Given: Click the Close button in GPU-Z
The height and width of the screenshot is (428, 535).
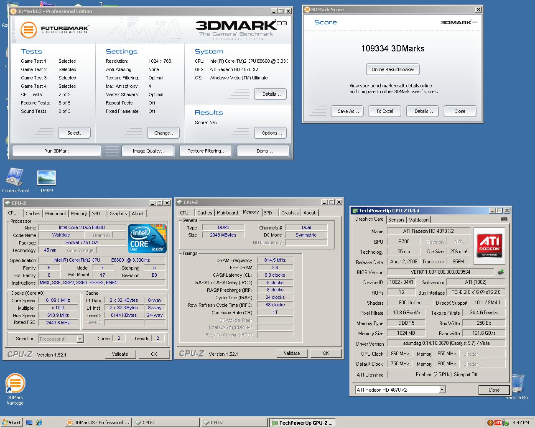Looking at the screenshot, I should [x=494, y=390].
